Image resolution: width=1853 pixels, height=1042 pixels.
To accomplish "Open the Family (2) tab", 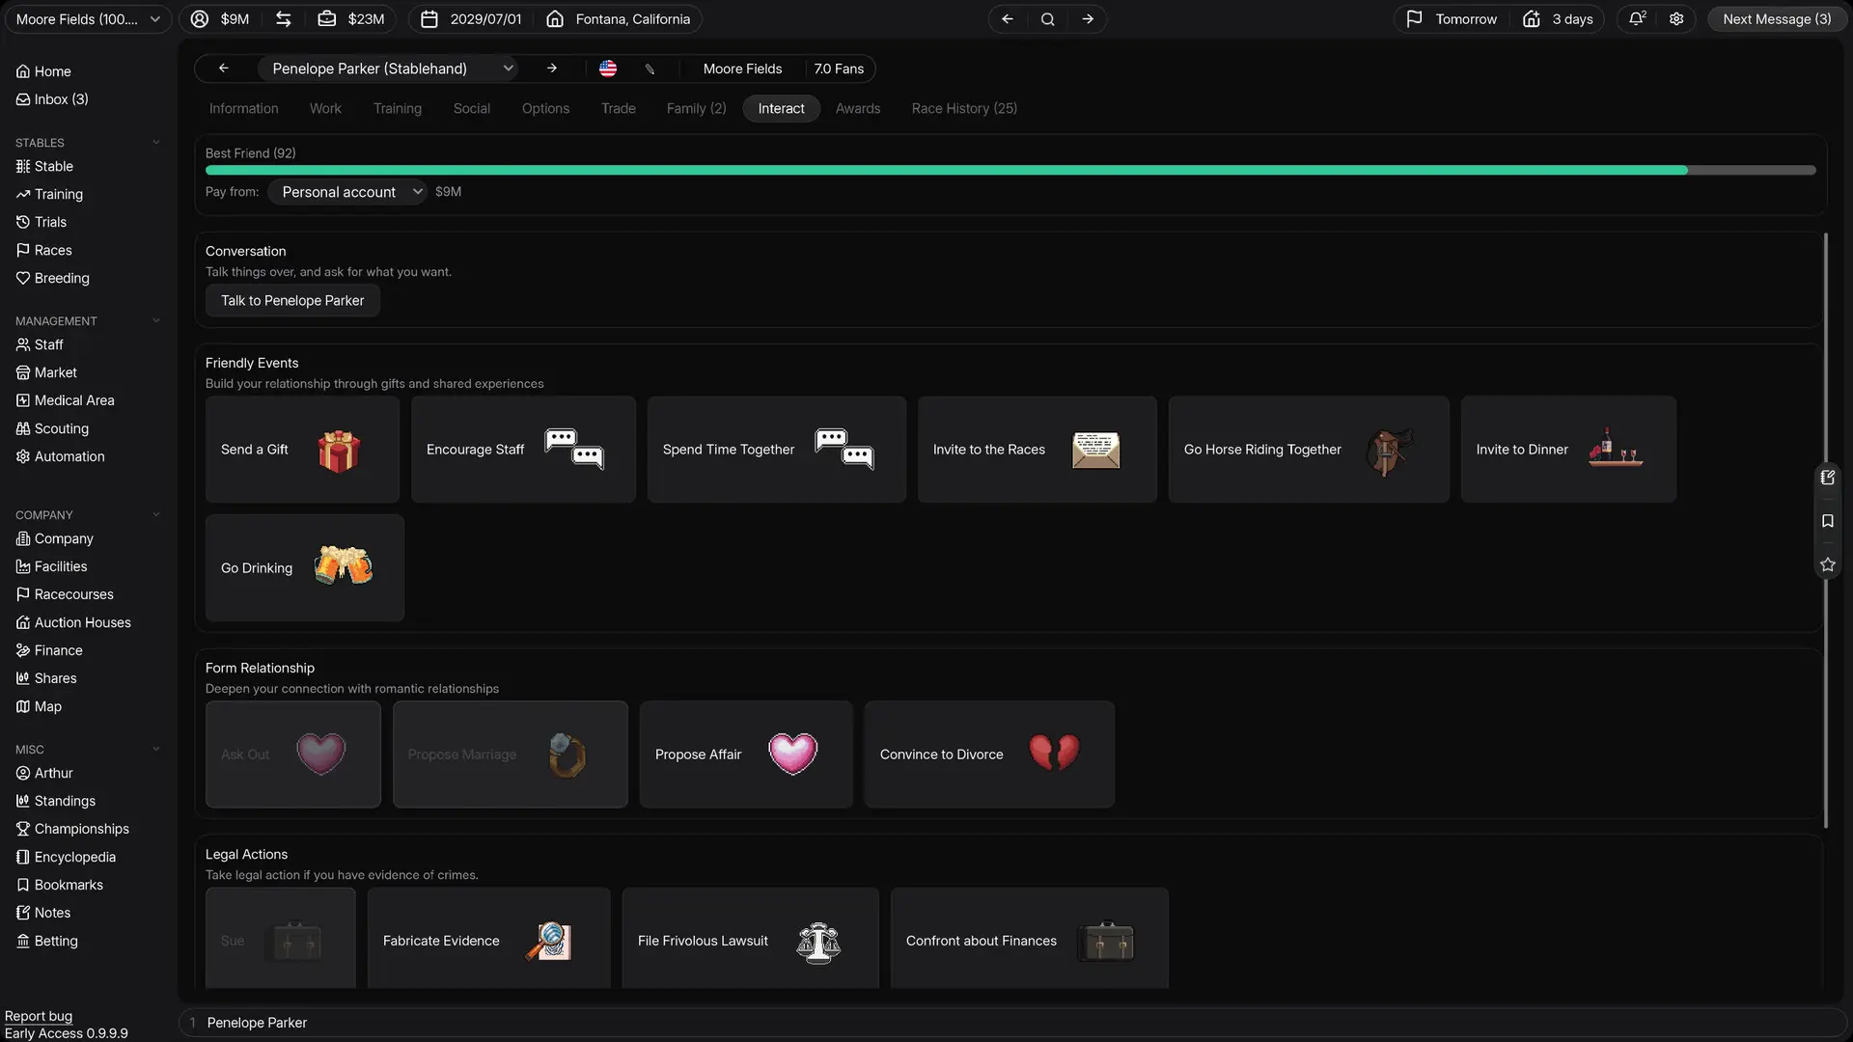I will pyautogui.click(x=696, y=108).
